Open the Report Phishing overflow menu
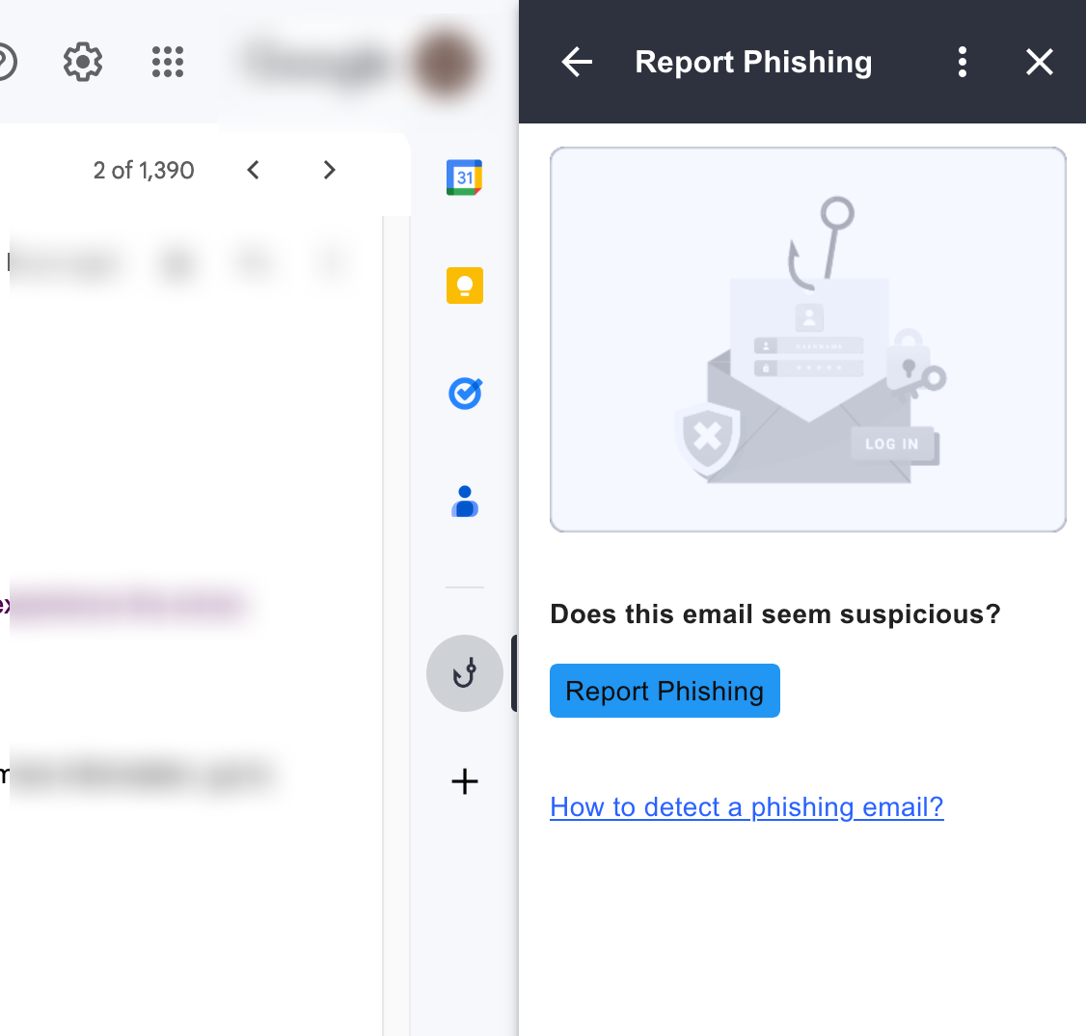This screenshot has height=1036, width=1086. 962,61
